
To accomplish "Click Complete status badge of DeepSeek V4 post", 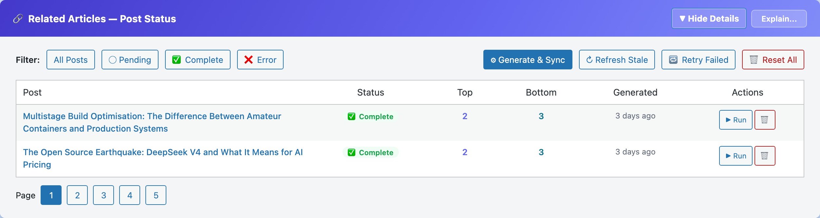I will pos(370,153).
